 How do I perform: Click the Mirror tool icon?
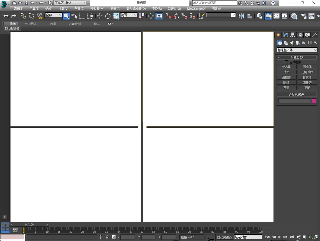(x=241, y=16)
